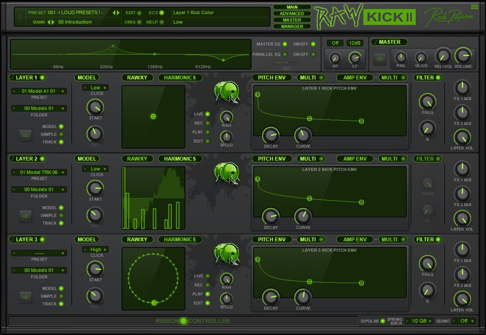Select Layer 1 AMP ENV tab
The width and height of the screenshot is (486, 335).
(355, 77)
